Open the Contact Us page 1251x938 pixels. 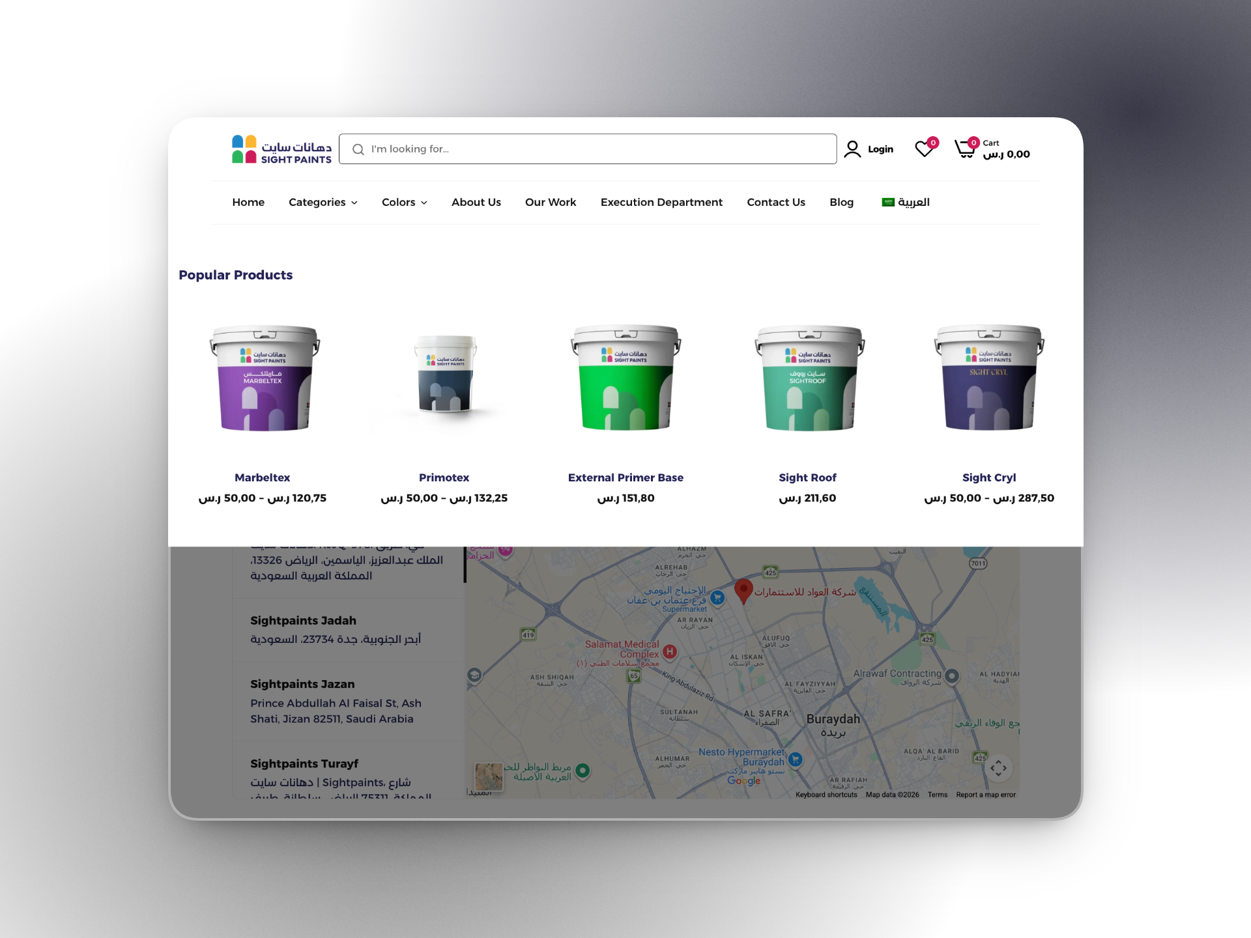pyautogui.click(x=776, y=203)
